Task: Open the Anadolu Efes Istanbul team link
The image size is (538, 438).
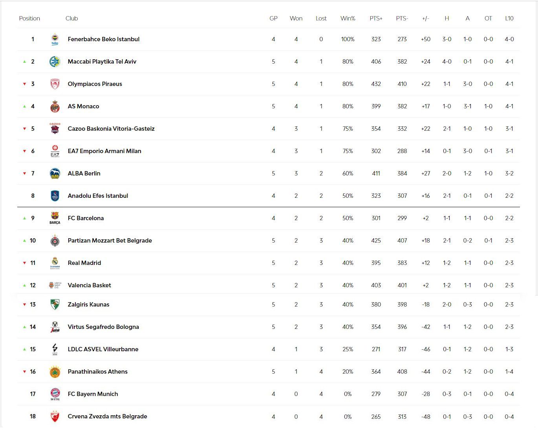Action: (98, 196)
